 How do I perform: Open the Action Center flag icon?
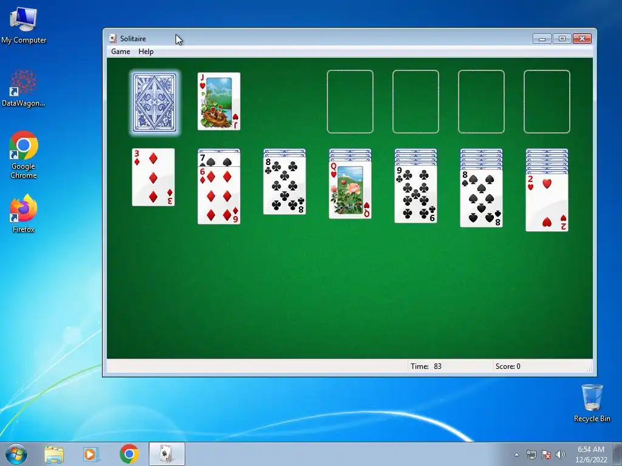pyautogui.click(x=546, y=454)
